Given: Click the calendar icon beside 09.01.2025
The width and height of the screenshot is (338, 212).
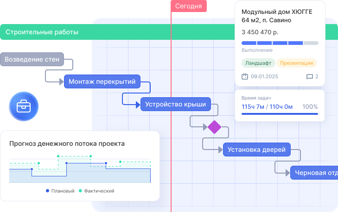Looking at the screenshot, I should coord(245,76).
